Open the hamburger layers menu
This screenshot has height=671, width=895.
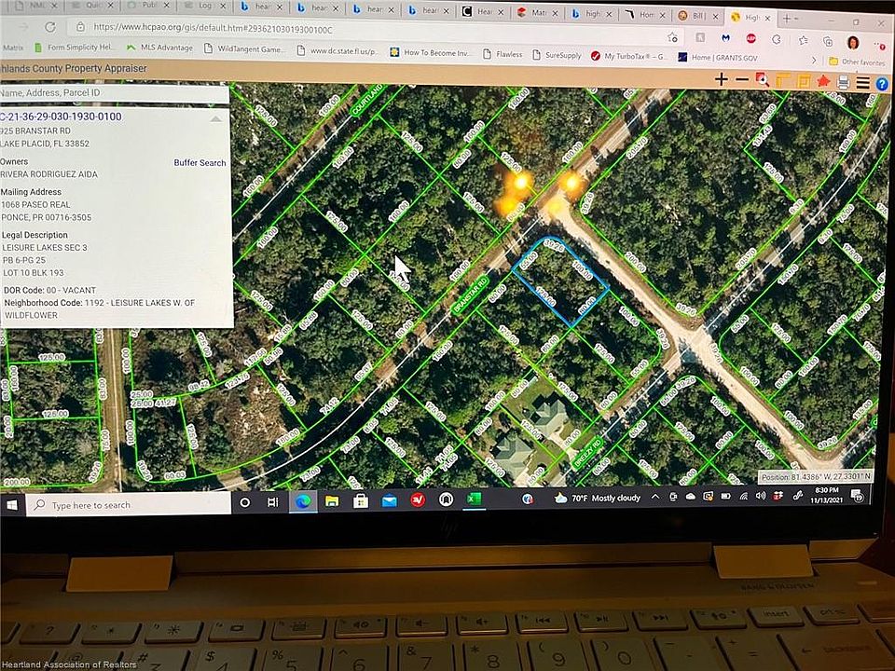point(863,83)
